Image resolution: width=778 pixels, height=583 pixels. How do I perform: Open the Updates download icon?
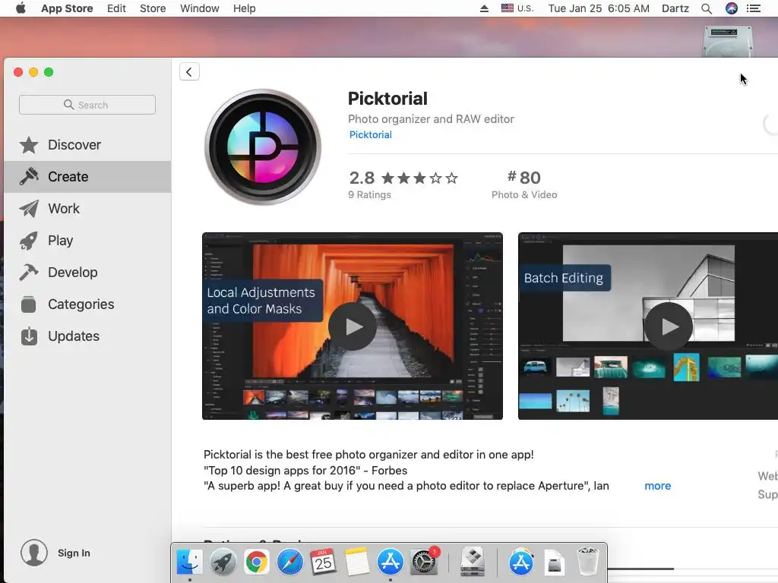tap(29, 336)
